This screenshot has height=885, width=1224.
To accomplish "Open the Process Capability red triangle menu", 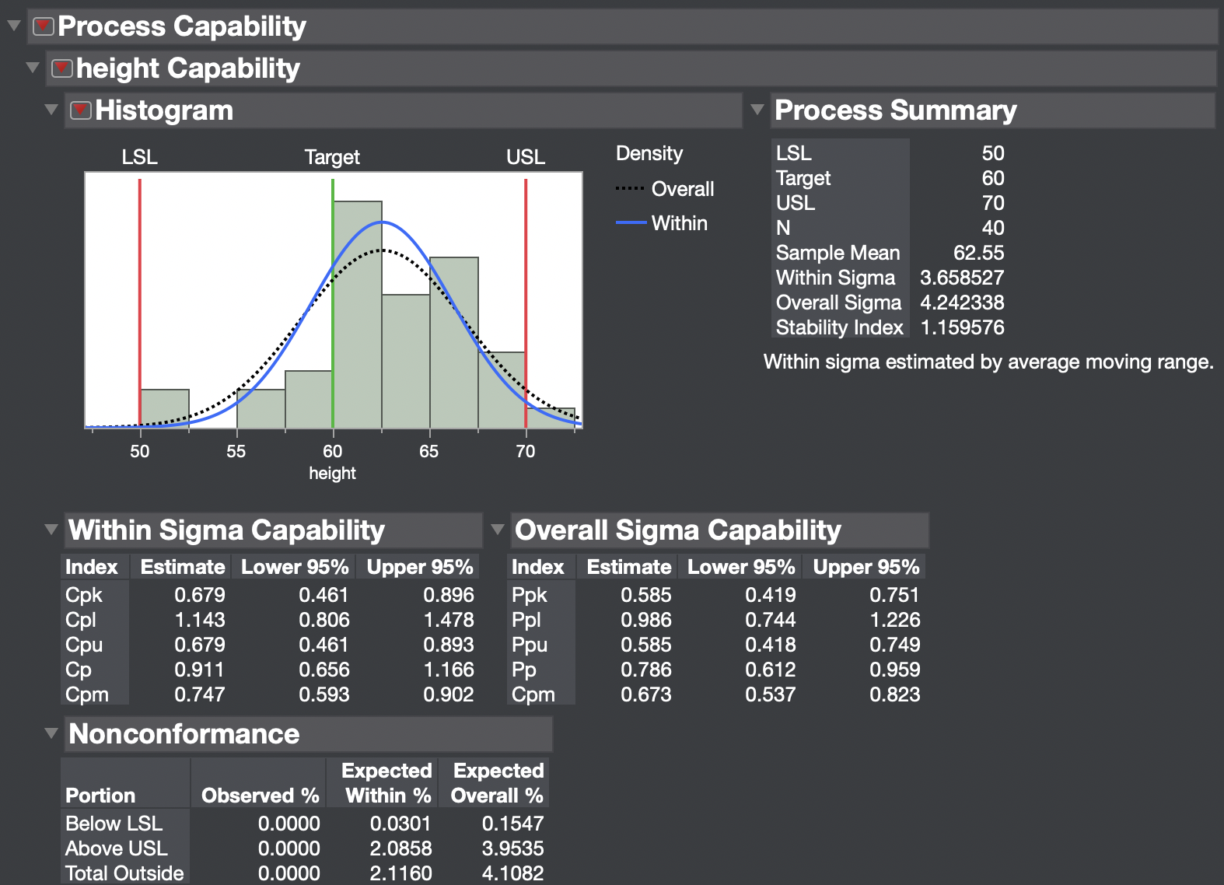I will click(44, 26).
